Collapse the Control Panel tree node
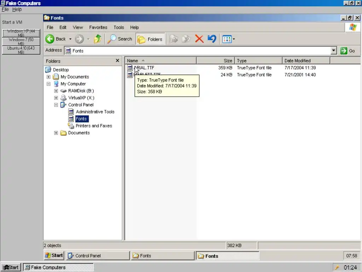This screenshot has width=362, height=272. [x=56, y=105]
